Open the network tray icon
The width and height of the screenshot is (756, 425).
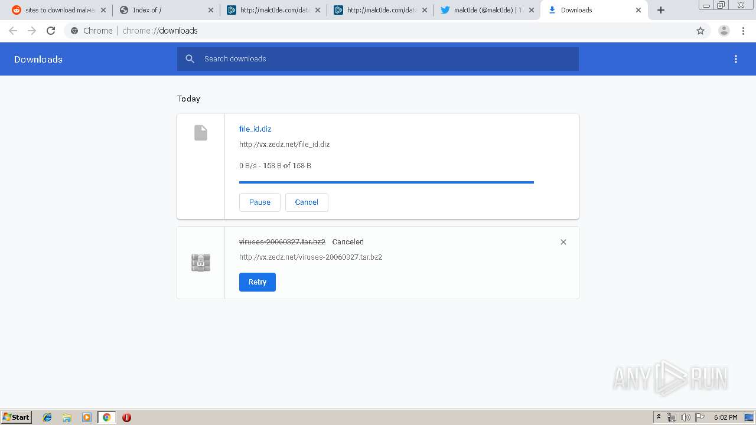click(672, 417)
